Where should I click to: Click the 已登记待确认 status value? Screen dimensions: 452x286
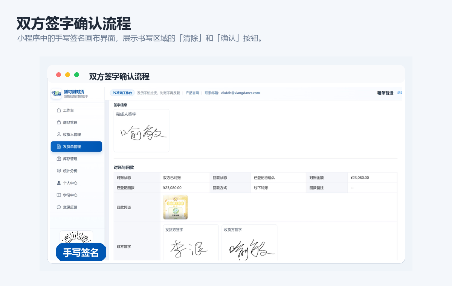tap(264, 178)
